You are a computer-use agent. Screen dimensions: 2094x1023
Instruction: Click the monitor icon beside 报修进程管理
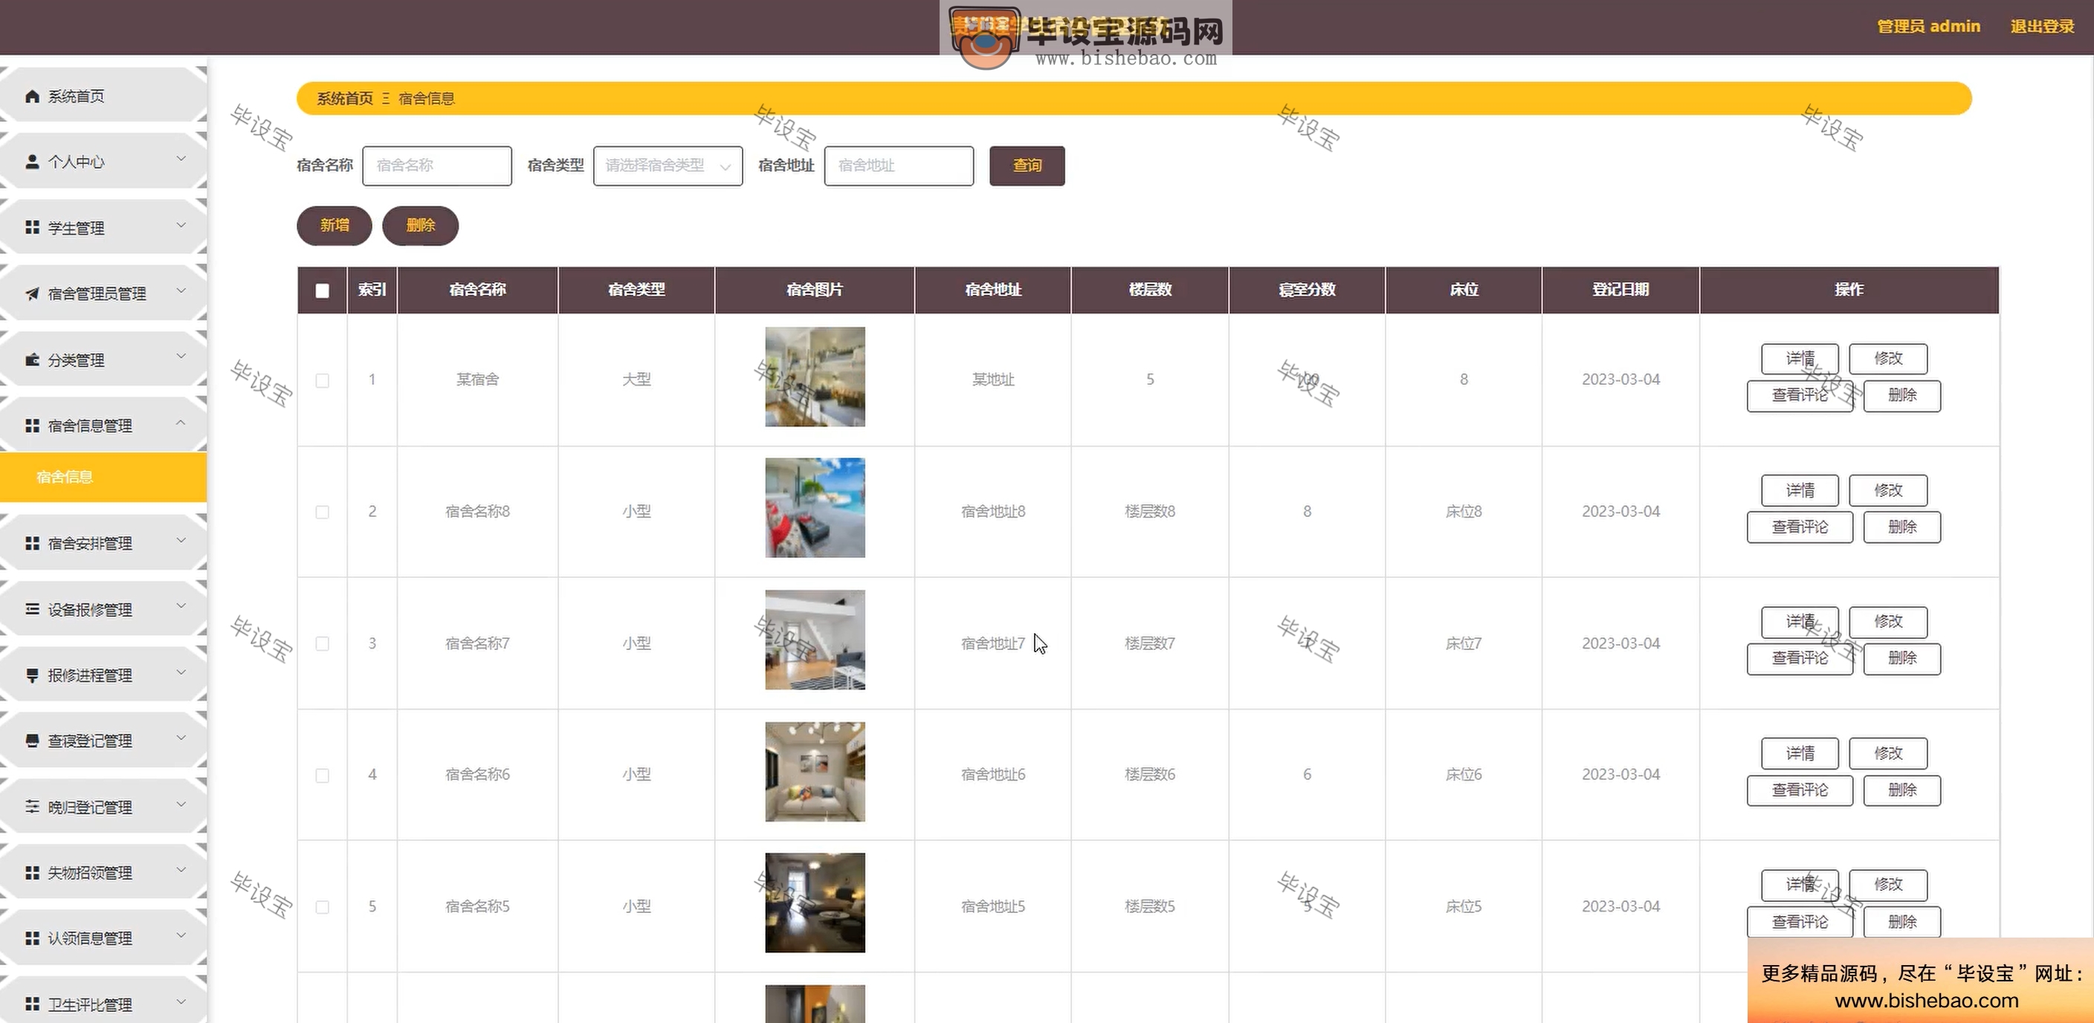32,675
